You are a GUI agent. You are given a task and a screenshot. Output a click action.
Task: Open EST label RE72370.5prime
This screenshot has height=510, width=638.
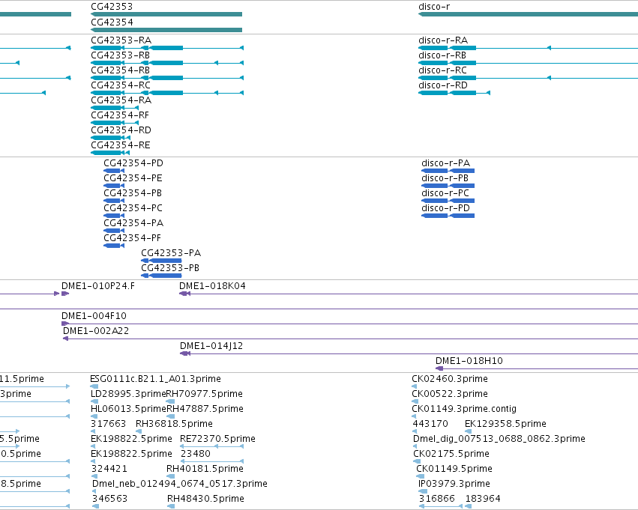pos(217,439)
